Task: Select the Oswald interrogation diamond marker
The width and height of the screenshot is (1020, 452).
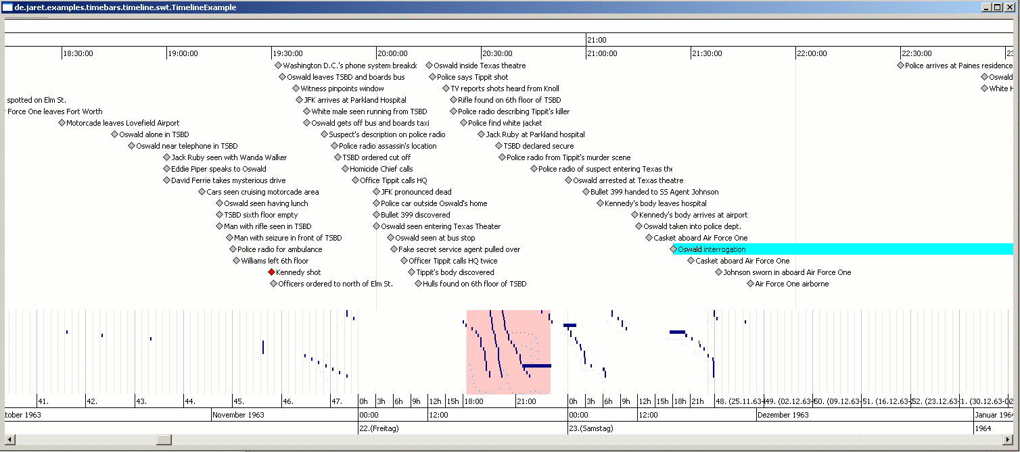Action: tap(673, 249)
